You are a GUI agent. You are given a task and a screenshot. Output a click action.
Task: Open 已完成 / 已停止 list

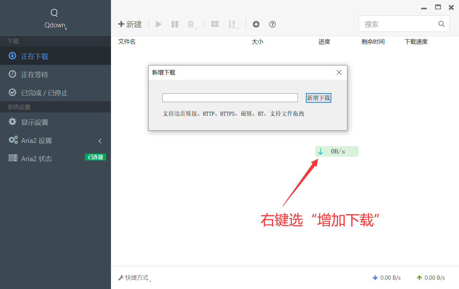55,92
